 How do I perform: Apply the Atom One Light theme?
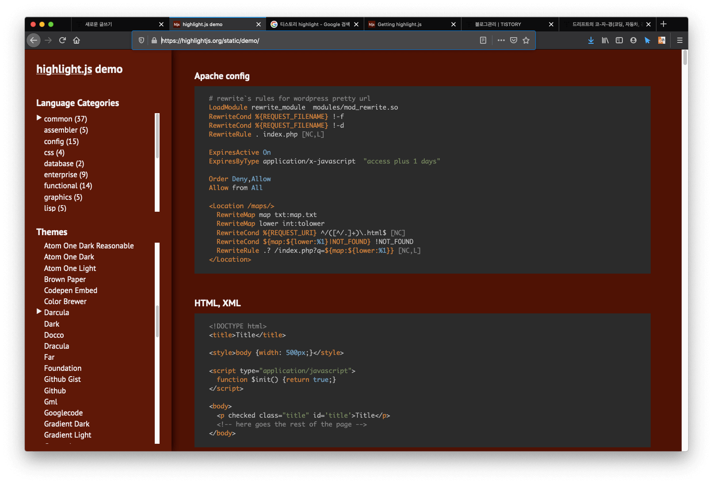click(70, 268)
